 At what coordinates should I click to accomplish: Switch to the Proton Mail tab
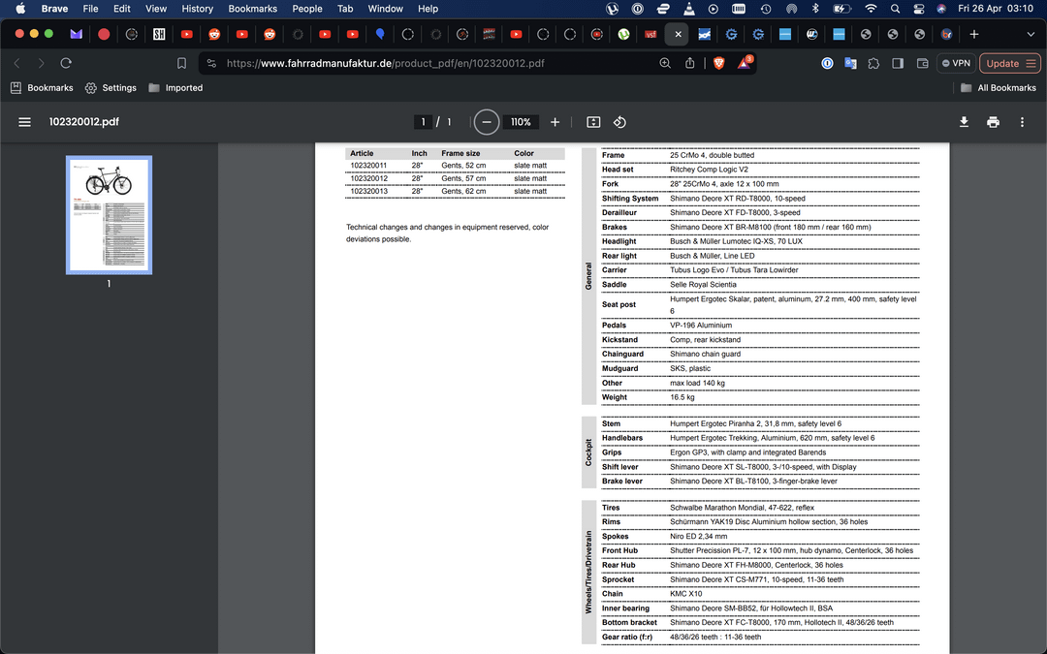pyautogui.click(x=77, y=34)
